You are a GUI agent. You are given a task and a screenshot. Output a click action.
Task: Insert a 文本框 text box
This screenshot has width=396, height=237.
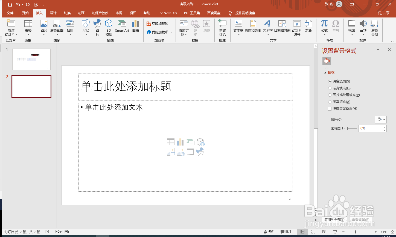tap(238, 28)
